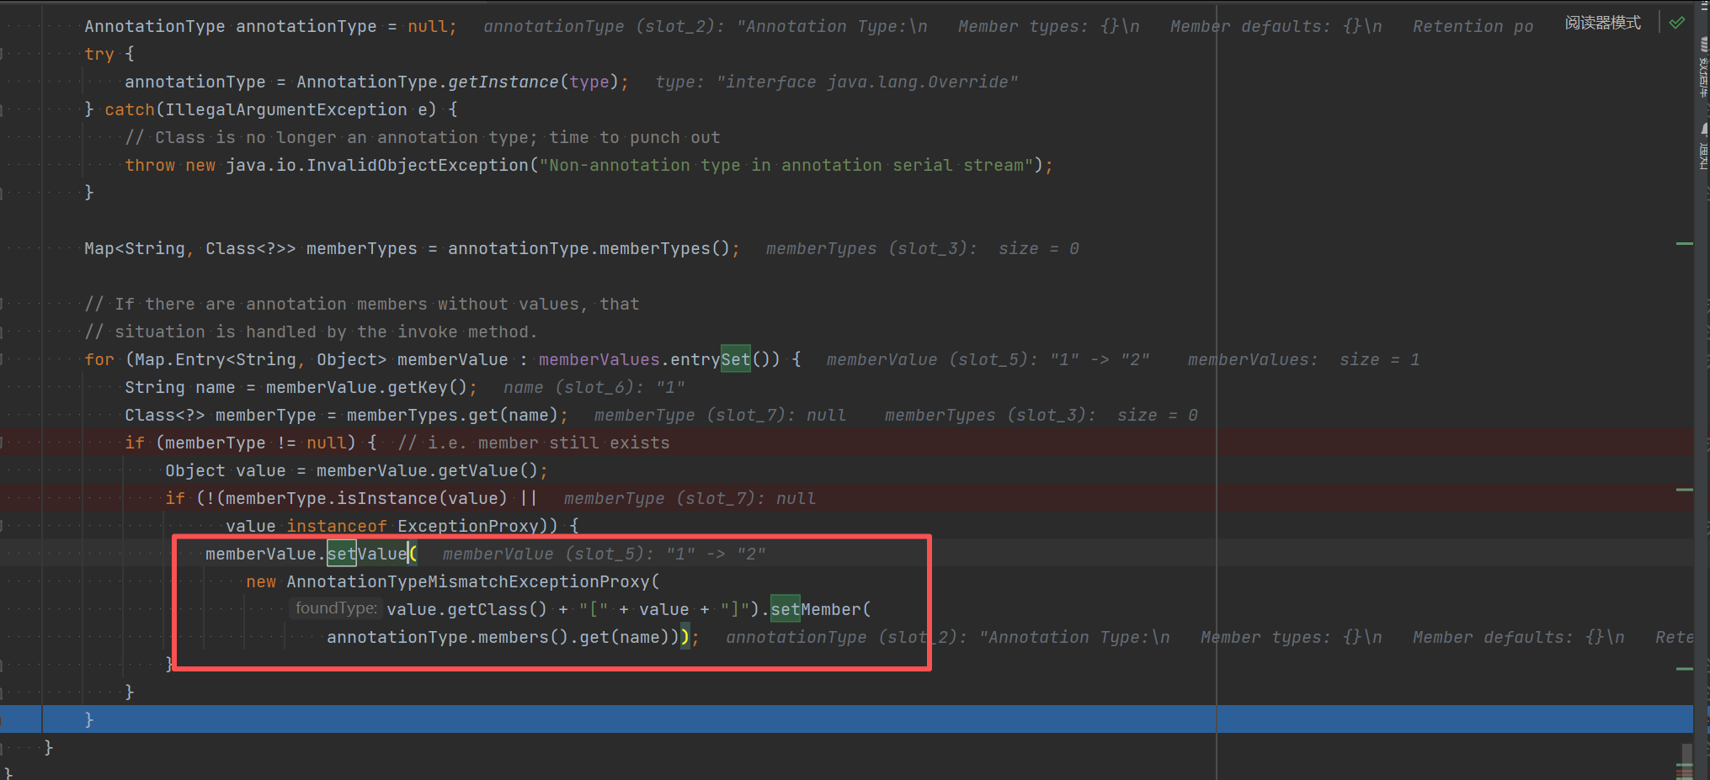
Task: Click the setValue method call
Action: [x=367, y=554]
